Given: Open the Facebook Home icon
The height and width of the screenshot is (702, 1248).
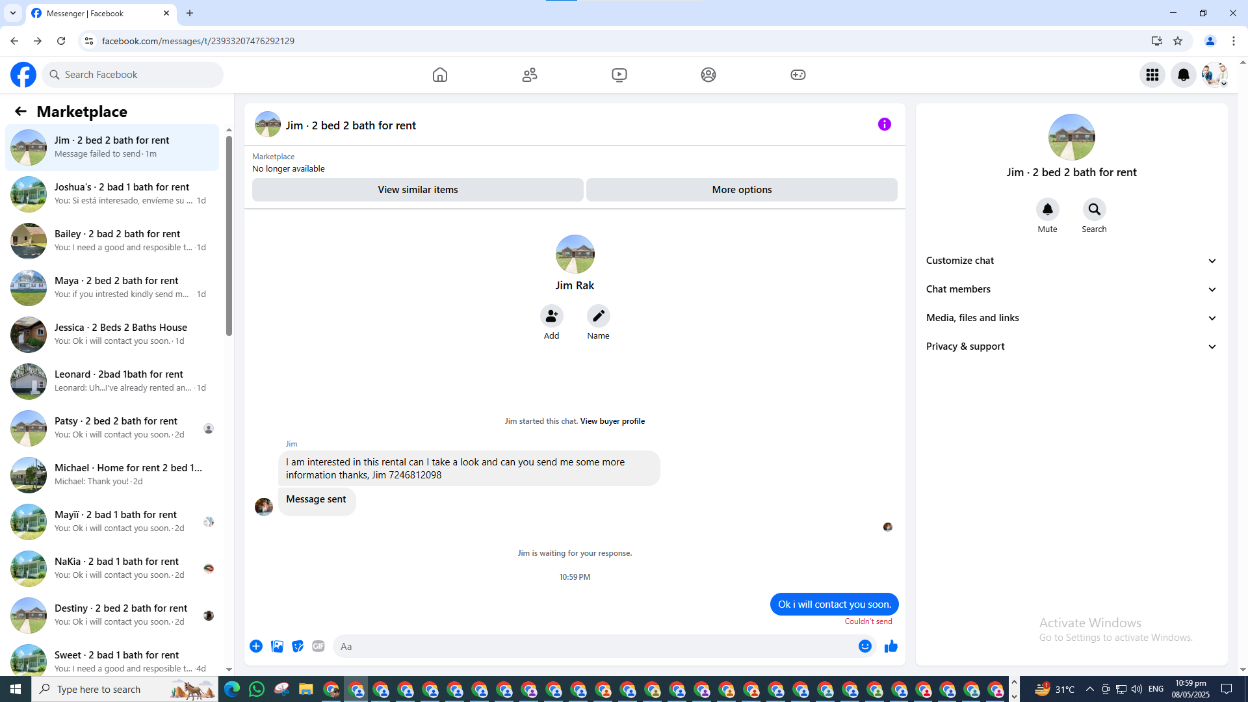Looking at the screenshot, I should (x=440, y=75).
